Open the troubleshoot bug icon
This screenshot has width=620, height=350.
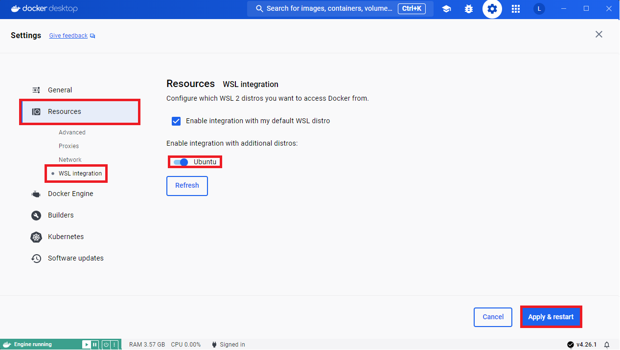[469, 9]
